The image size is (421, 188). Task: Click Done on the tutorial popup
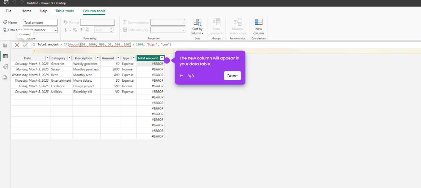pyautogui.click(x=232, y=75)
